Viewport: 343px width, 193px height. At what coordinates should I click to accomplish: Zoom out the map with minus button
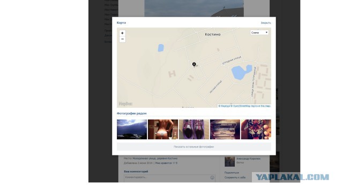click(x=122, y=39)
